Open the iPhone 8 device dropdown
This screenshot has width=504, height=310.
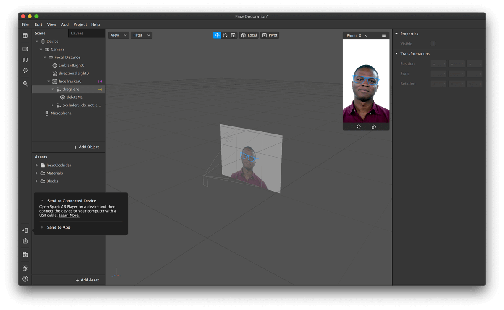(357, 36)
